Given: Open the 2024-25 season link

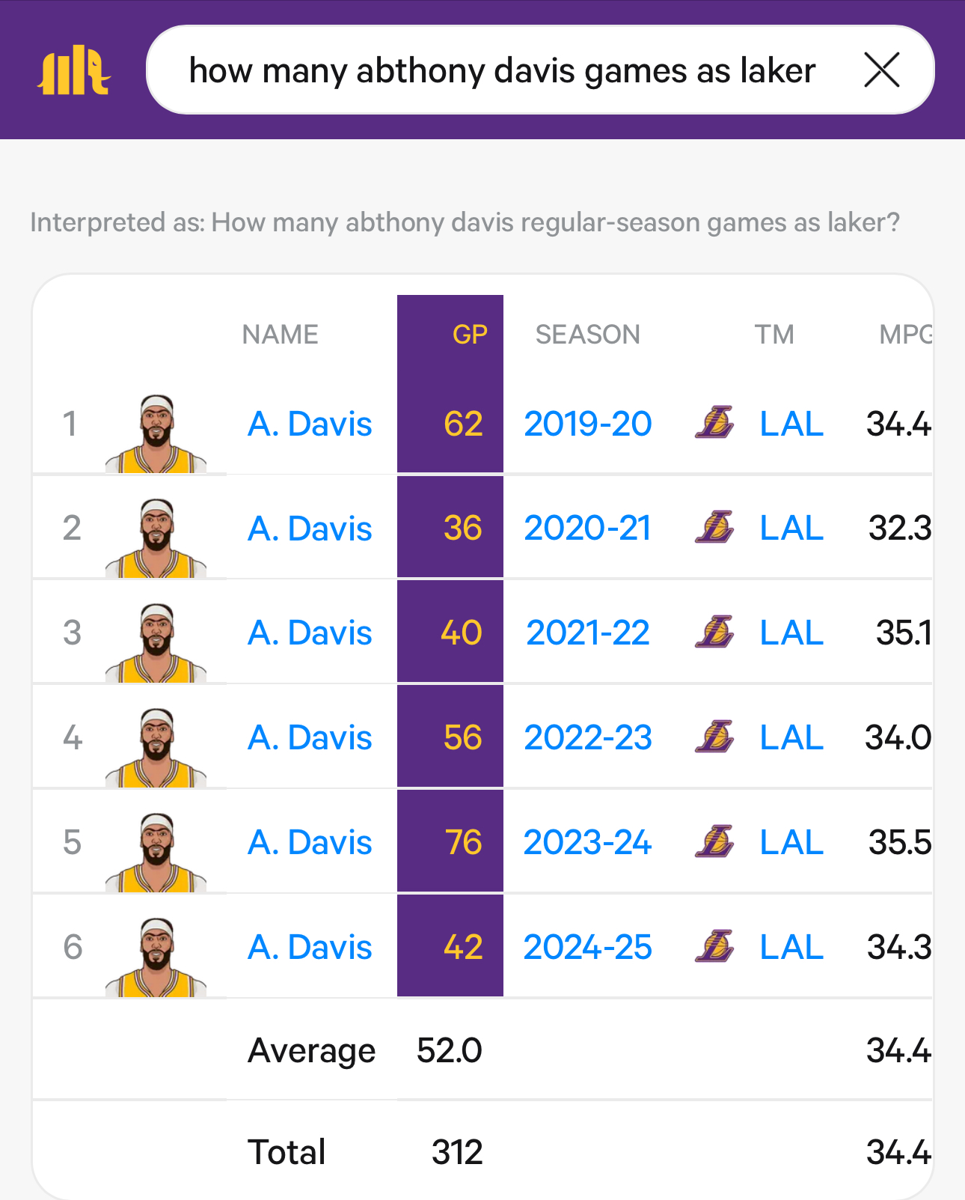Looking at the screenshot, I should (587, 948).
